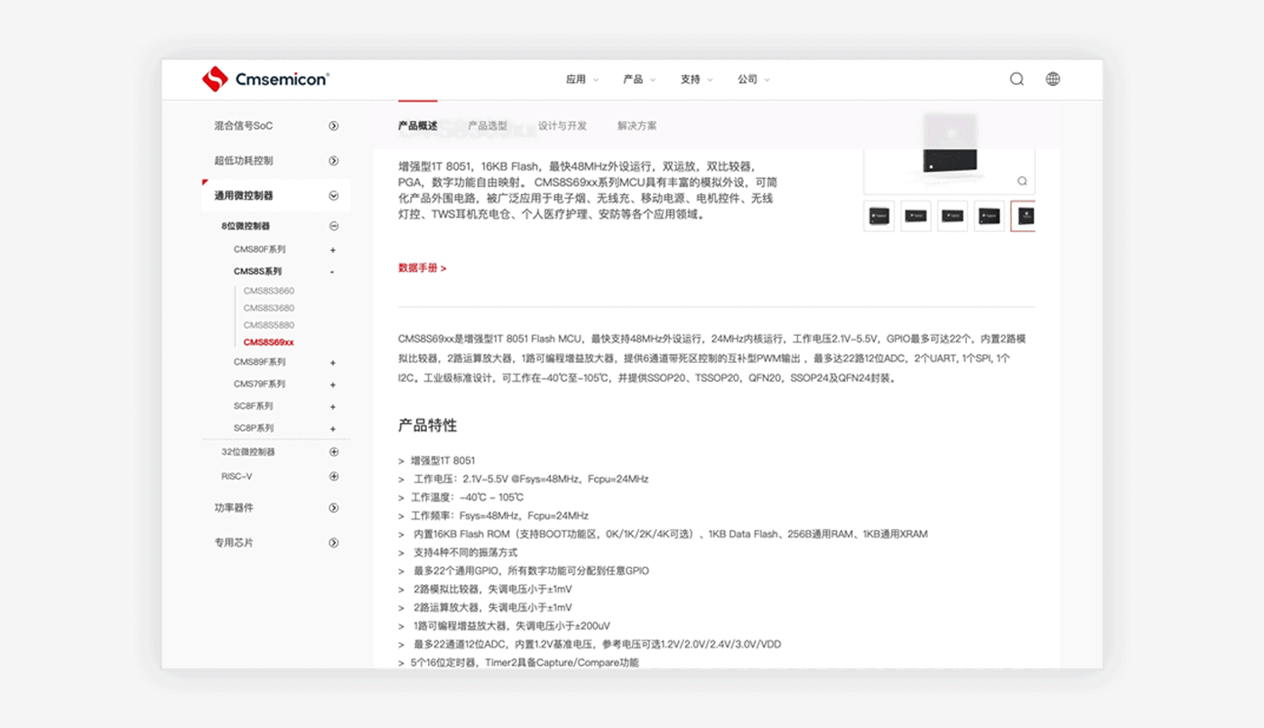Switch to the 设计与开发 tab
Screen dimensions: 1264x728
(x=562, y=126)
